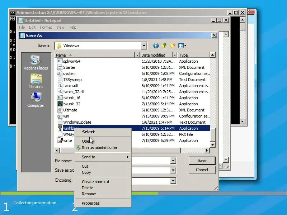Click the file list left scroll arrow

tap(57, 150)
